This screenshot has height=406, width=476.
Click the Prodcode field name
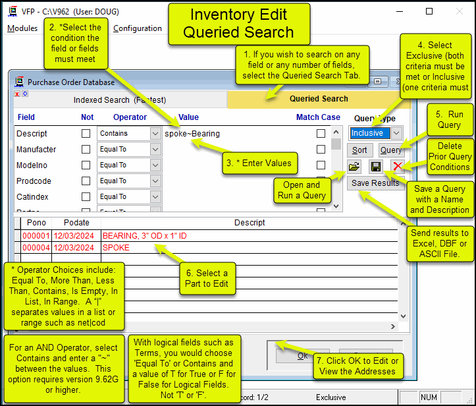point(34,181)
